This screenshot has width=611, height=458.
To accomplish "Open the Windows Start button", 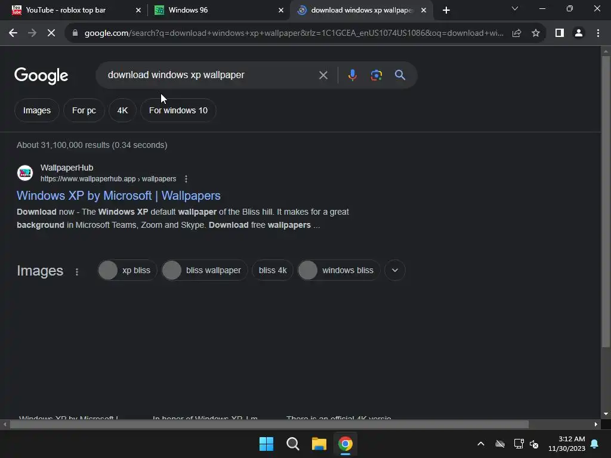I will (267, 444).
